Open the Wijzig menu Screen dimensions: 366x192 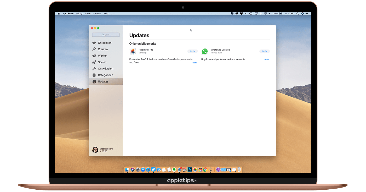[79, 13]
